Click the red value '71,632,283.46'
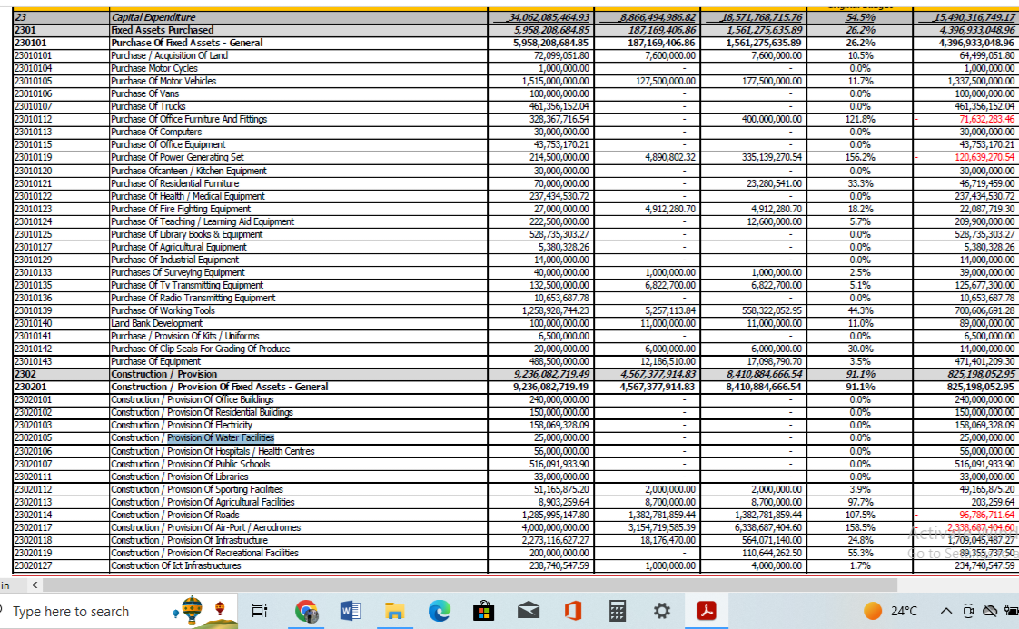Image resolution: width=1019 pixels, height=629 pixels. pos(986,119)
